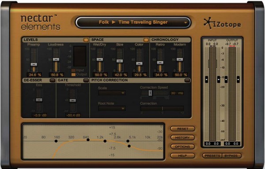Select the upper EQ node near 5.1k

[128, 141]
